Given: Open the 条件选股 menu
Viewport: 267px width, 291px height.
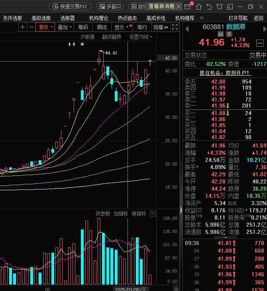Looking at the screenshot, I should coord(13,18).
